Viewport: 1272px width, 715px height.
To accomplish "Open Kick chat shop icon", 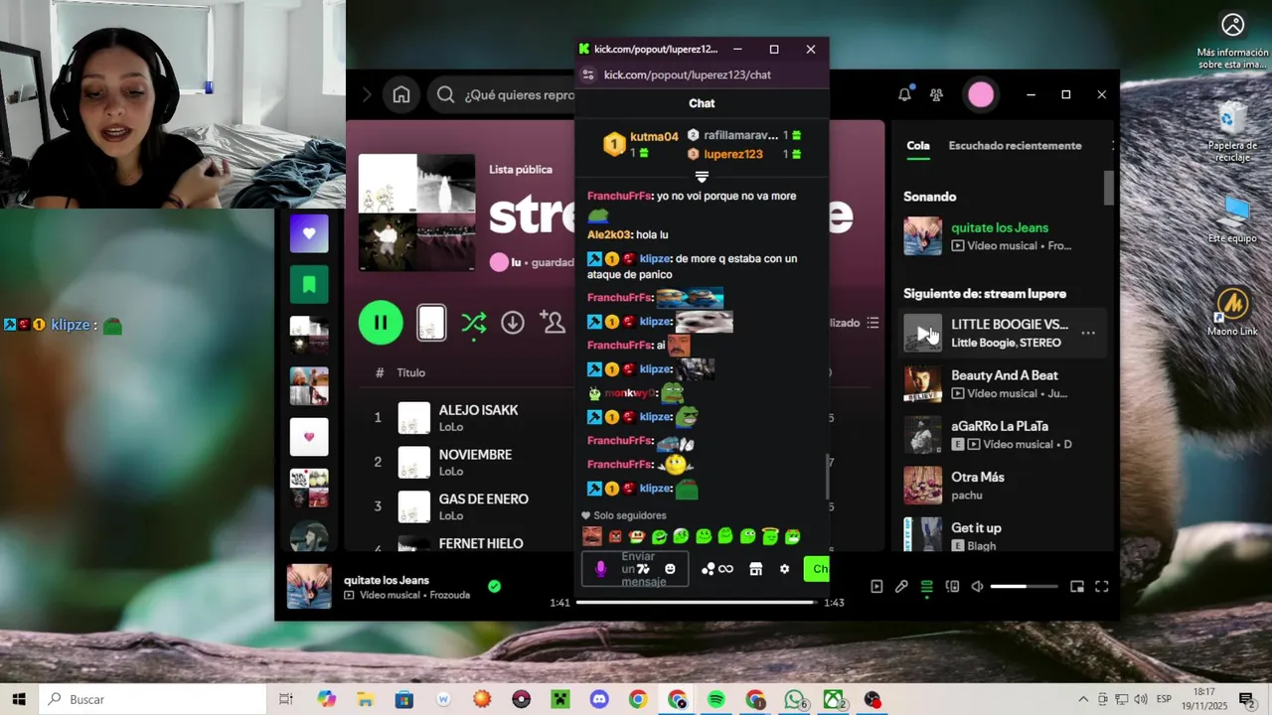I will pyautogui.click(x=755, y=569).
